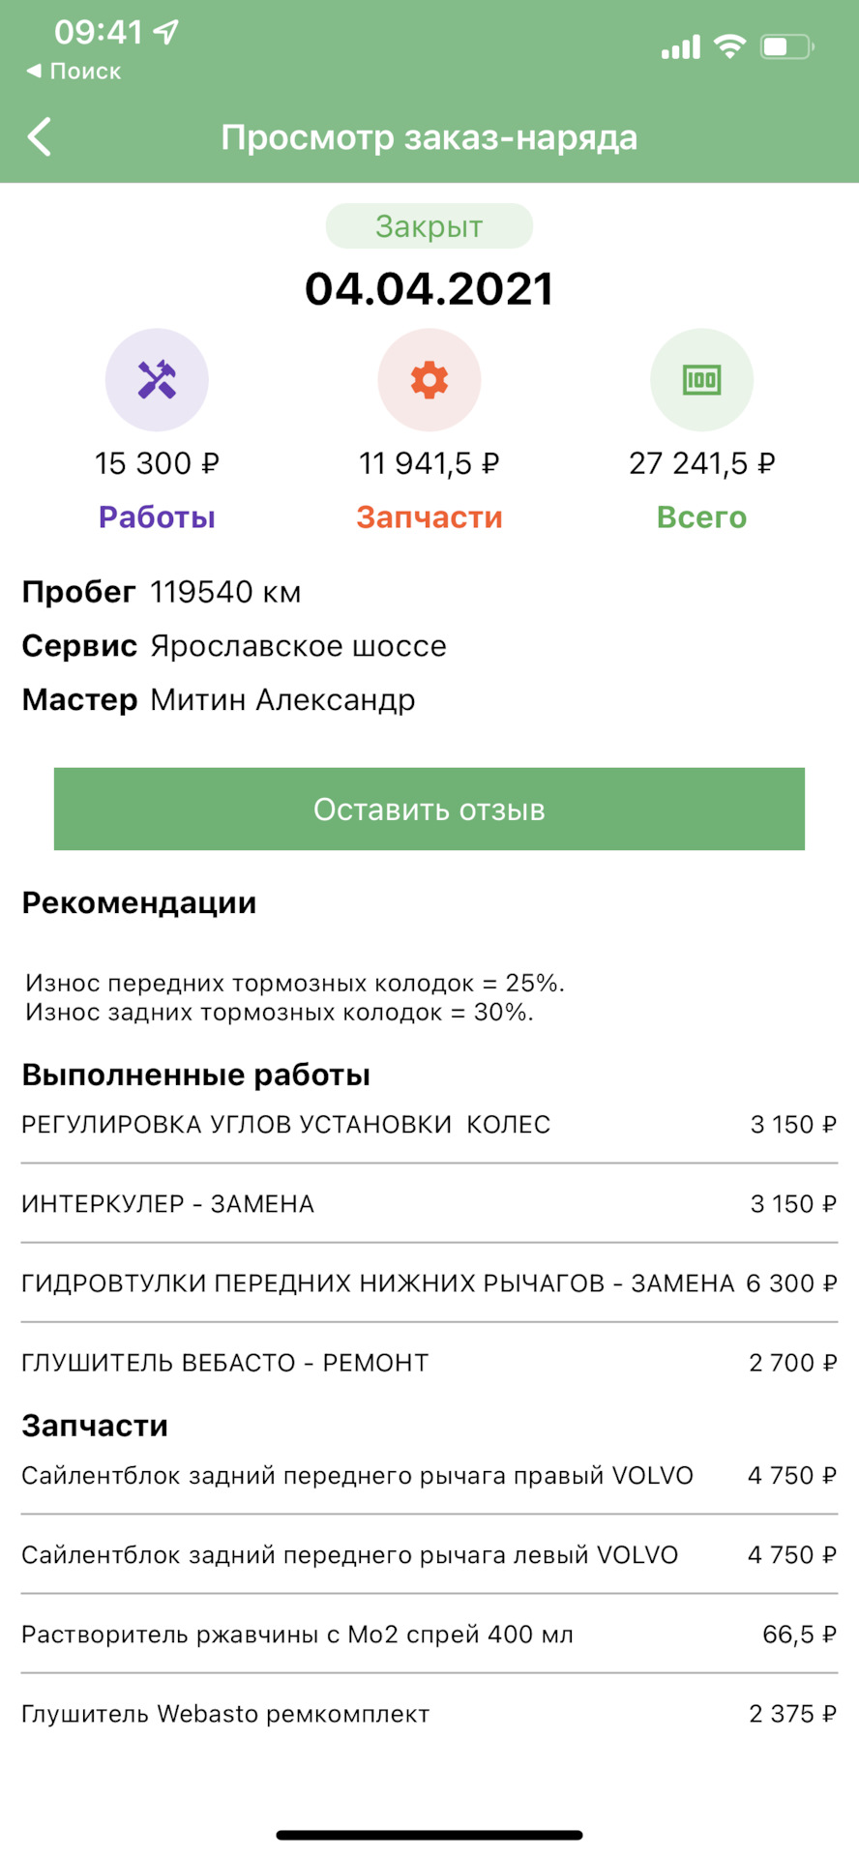Return to Поиск via status bar link
859x1857 pixels.
pos(74,72)
